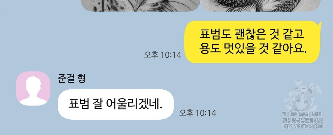Click the pointed tail of the yellow bubble
Viewport: 333px width, 135px height.
point(320,24)
